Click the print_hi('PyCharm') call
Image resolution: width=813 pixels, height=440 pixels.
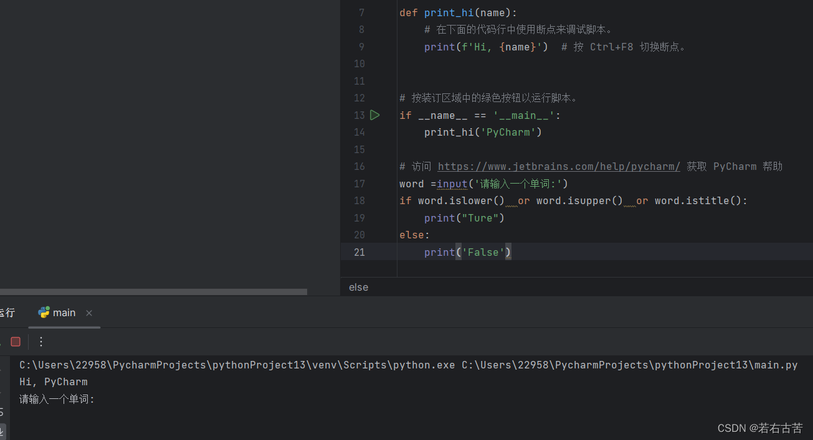point(483,133)
